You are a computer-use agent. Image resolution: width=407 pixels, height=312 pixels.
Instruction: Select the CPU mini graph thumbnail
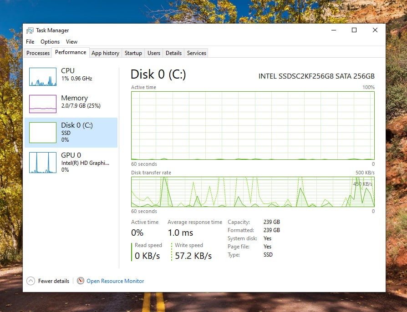pyautogui.click(x=43, y=77)
